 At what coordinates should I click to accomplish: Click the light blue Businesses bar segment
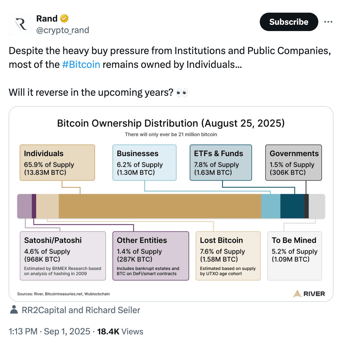(271, 206)
